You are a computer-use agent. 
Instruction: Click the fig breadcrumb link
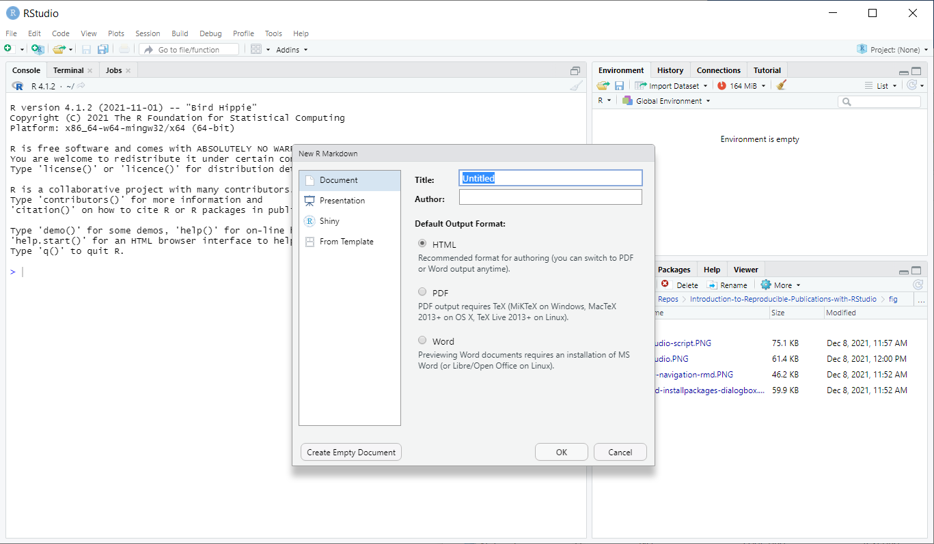pyautogui.click(x=893, y=299)
